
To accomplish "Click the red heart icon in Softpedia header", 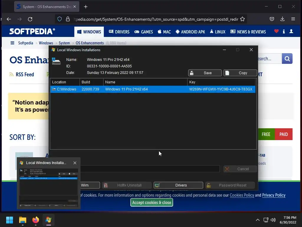I will click(276, 31).
